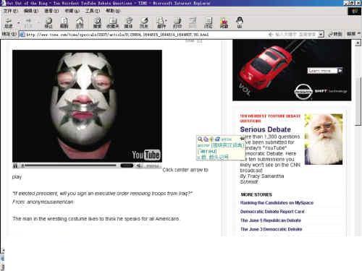This screenshot has width=362, height=271.
Task: Click the Refresh page toolbar icon
Action: coord(64,22)
